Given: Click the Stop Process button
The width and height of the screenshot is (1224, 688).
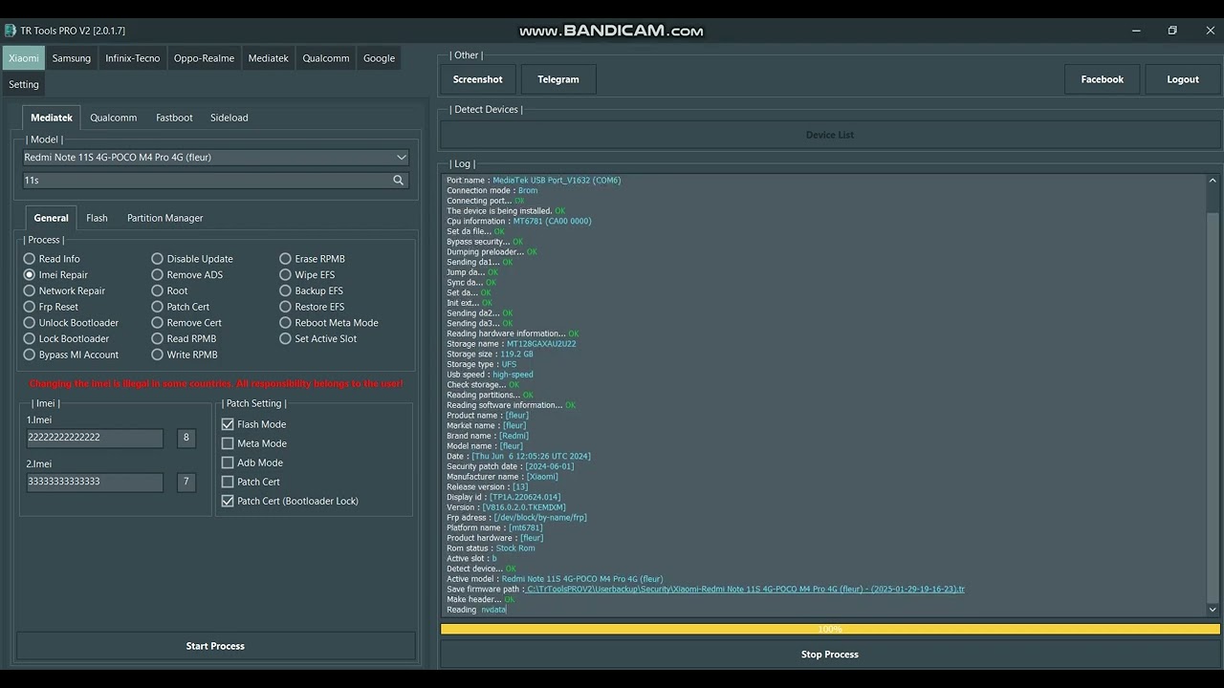Looking at the screenshot, I should click(830, 655).
